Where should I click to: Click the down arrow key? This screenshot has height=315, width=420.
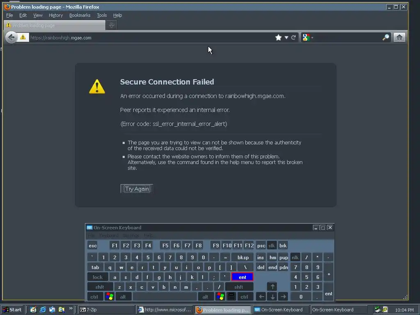[x=272, y=297]
